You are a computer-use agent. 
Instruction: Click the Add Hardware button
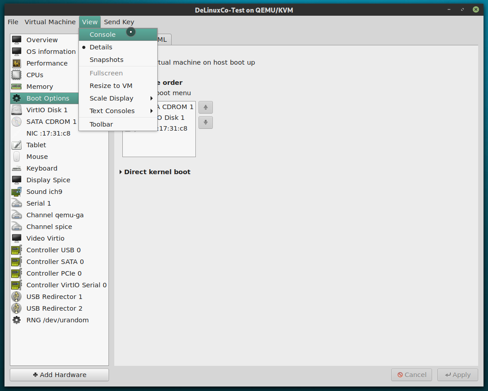[60, 375]
